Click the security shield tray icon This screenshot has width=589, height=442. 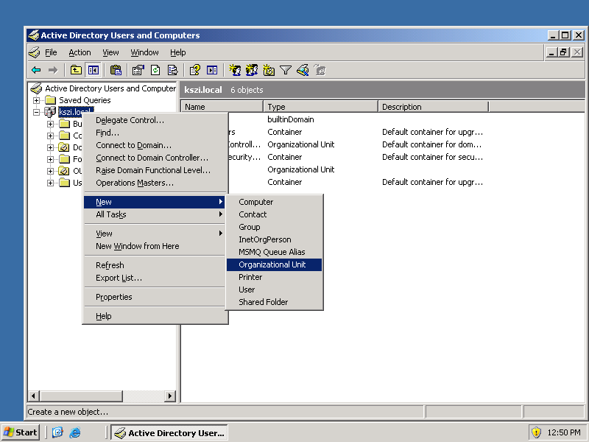pos(536,432)
